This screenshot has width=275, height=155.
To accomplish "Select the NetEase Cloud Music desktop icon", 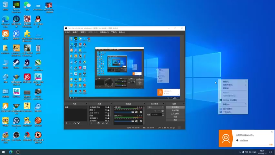I will click(x=27, y=79).
